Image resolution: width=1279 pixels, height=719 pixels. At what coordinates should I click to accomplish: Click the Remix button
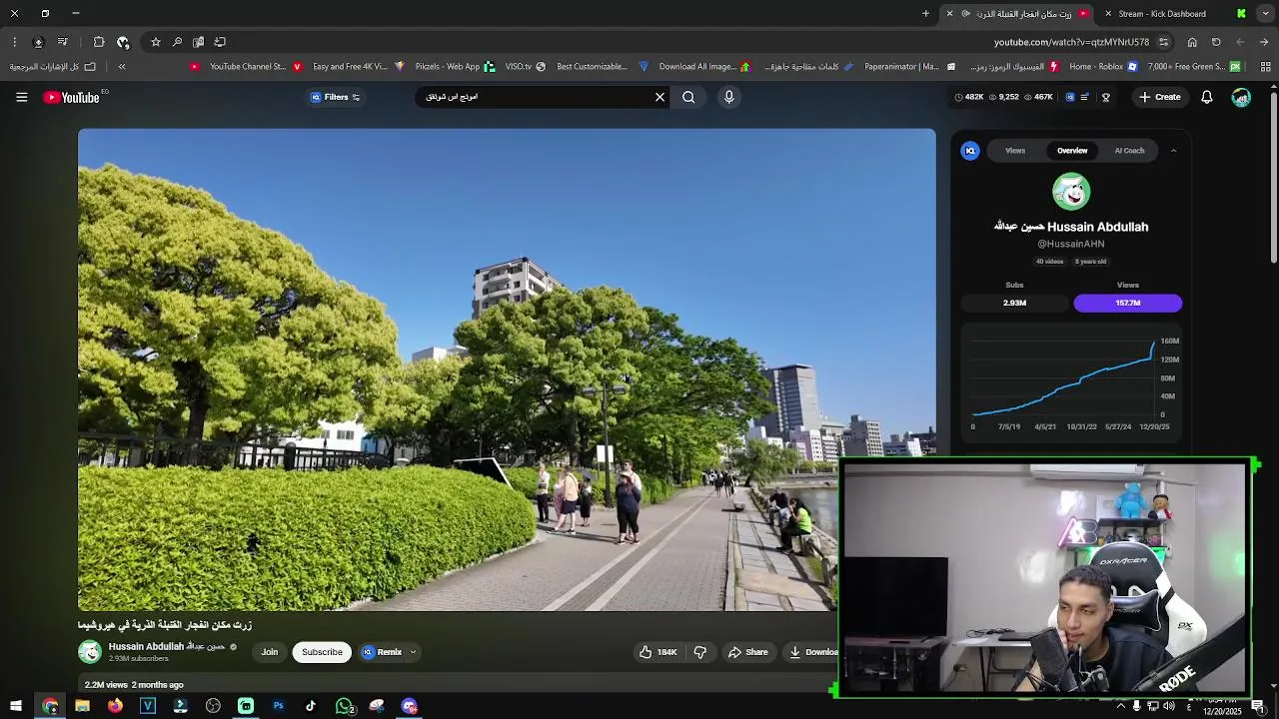[x=382, y=652]
